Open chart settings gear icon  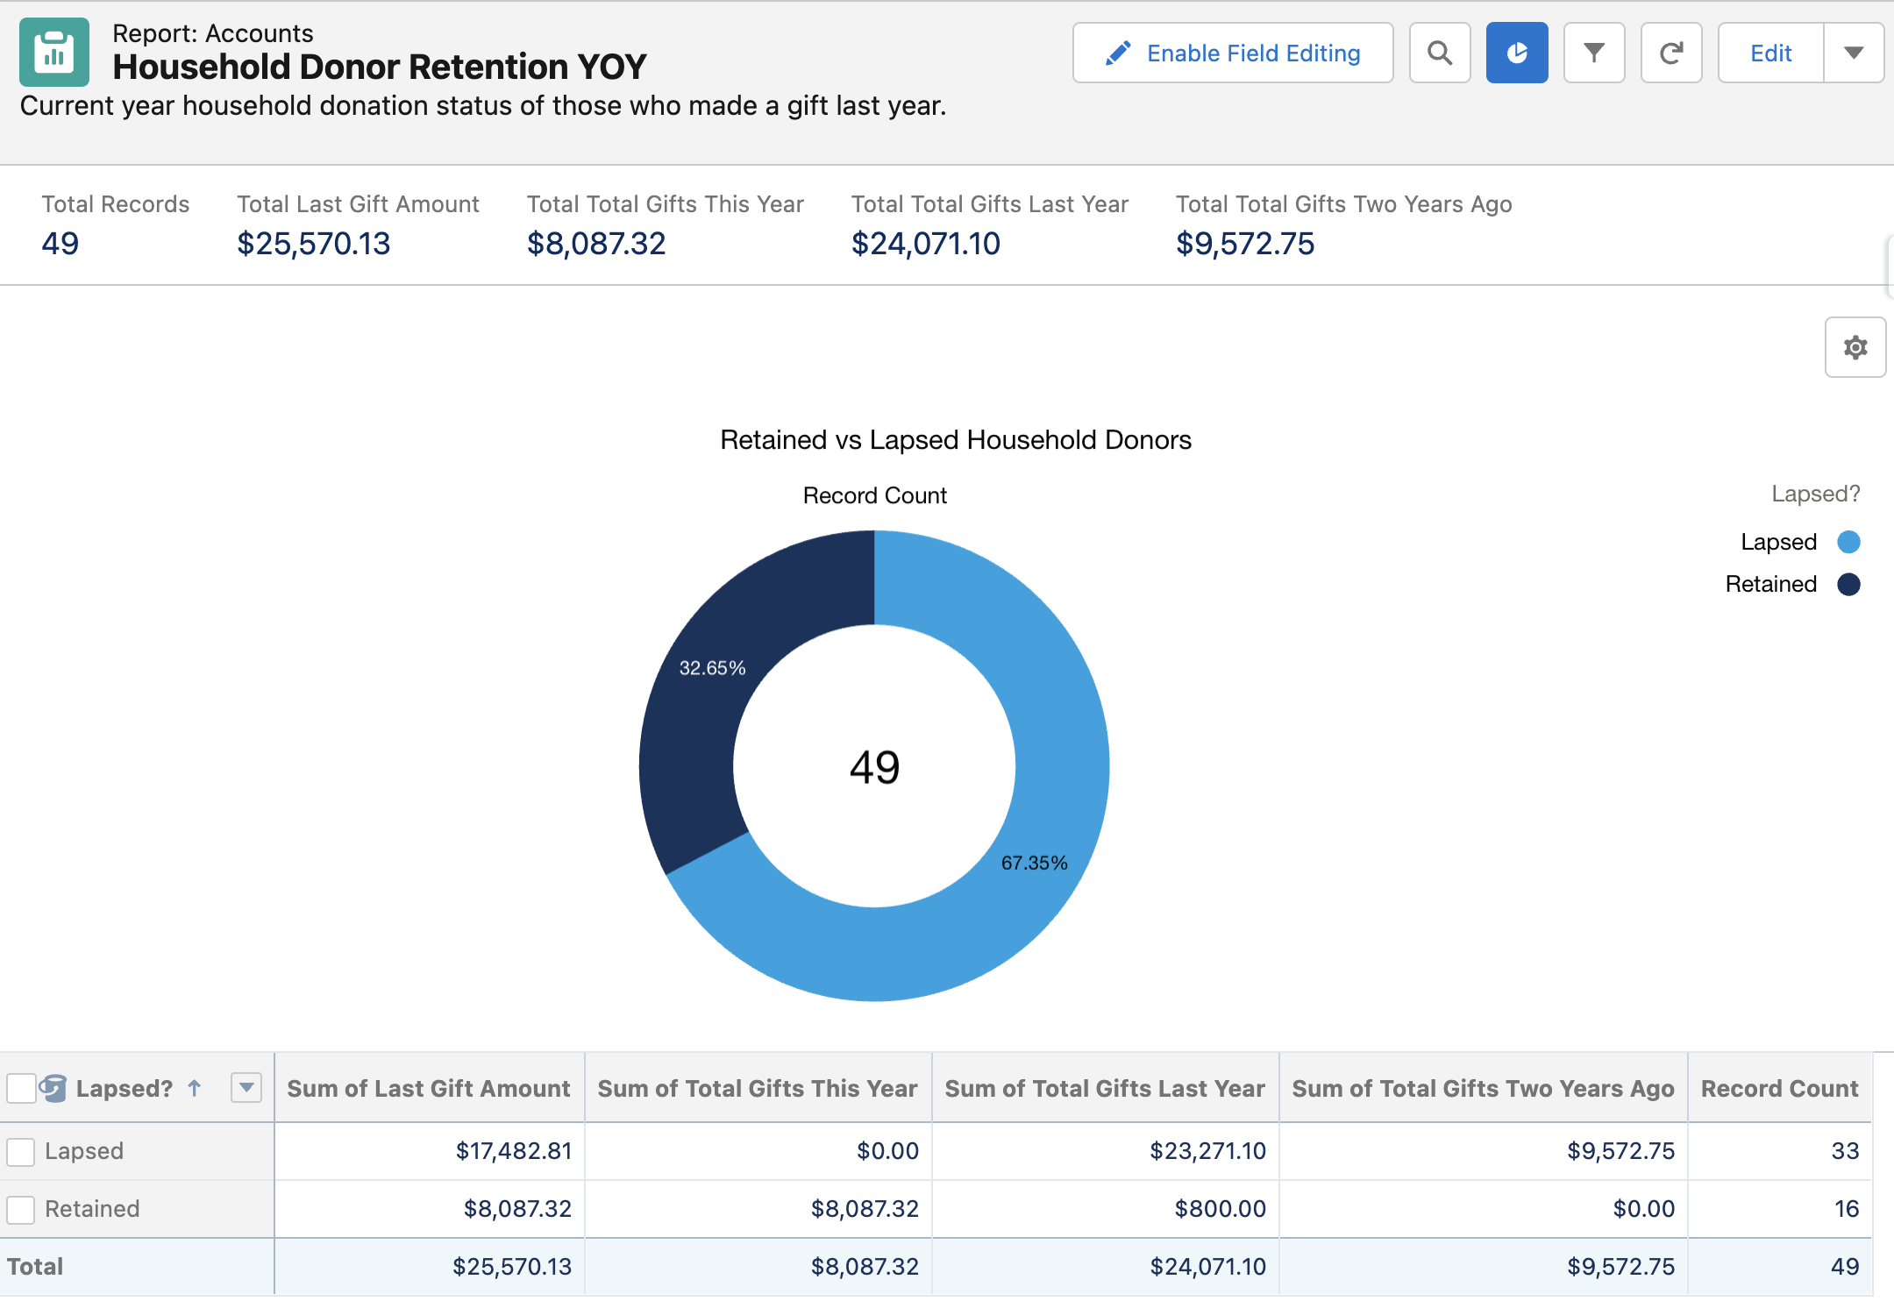pyautogui.click(x=1855, y=348)
